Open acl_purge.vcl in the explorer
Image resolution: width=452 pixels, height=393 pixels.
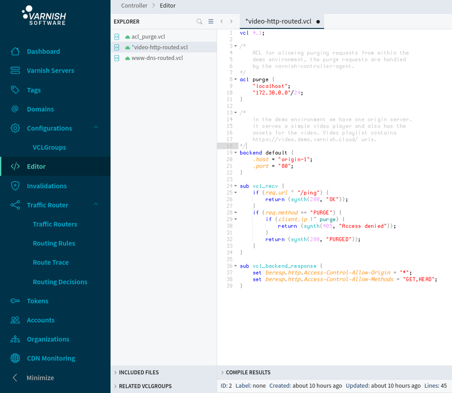pyautogui.click(x=148, y=37)
